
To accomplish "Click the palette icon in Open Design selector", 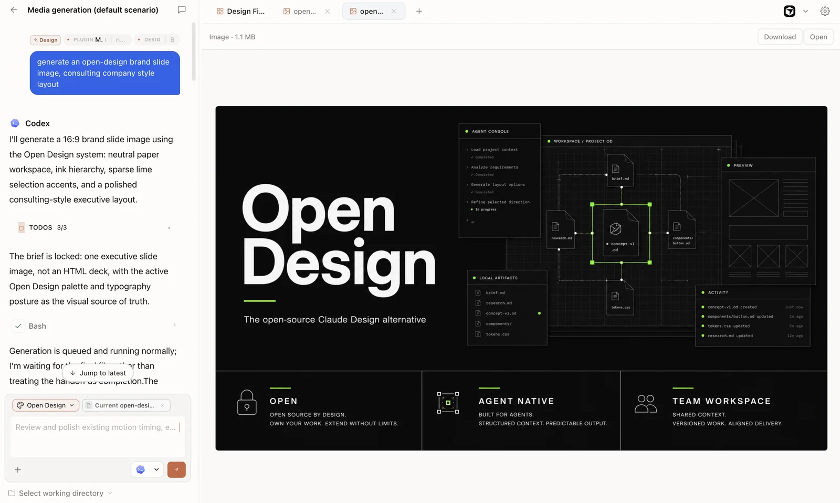I will point(20,405).
